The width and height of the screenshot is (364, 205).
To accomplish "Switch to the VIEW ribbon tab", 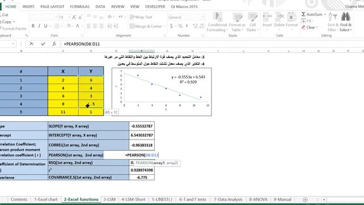I will point(135,6).
